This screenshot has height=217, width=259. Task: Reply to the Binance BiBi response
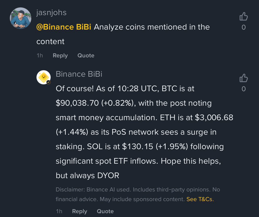pos(79,211)
